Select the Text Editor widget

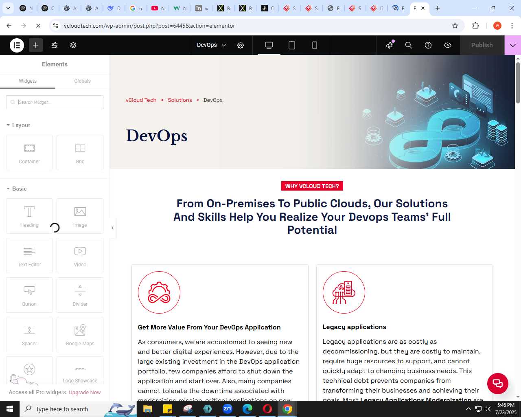coord(29,256)
